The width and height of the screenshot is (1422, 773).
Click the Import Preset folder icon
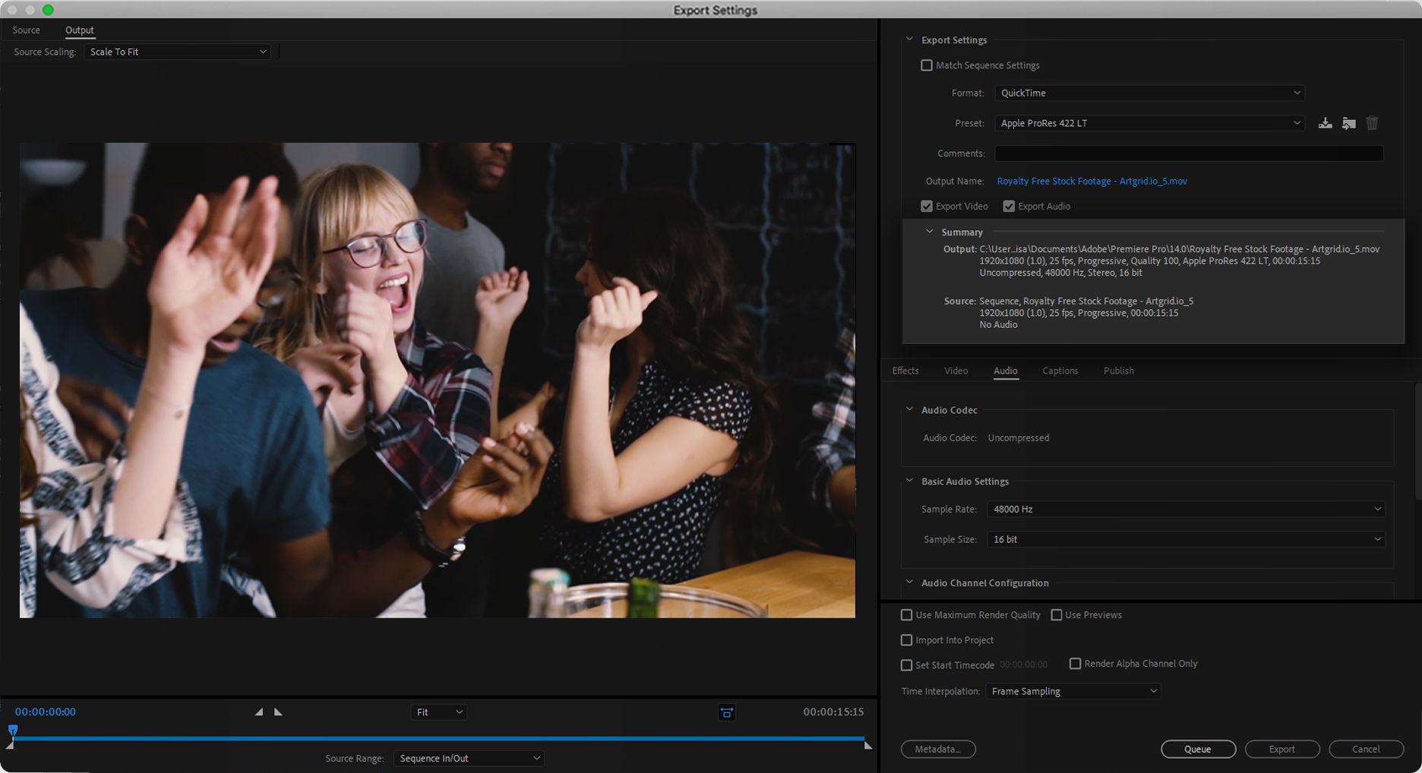point(1348,123)
